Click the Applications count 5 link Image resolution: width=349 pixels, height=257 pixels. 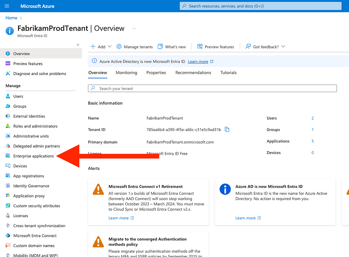[313, 141]
